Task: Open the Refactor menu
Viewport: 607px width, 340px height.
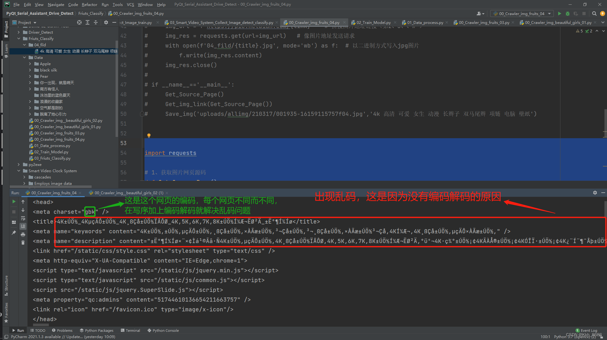Action: (x=89, y=4)
